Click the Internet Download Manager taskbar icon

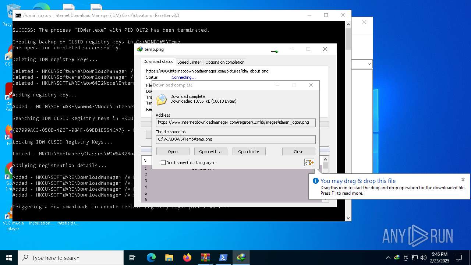pos(241,258)
